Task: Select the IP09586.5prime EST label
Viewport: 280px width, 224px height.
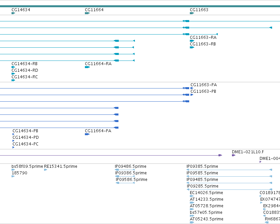Action: pos(132,180)
